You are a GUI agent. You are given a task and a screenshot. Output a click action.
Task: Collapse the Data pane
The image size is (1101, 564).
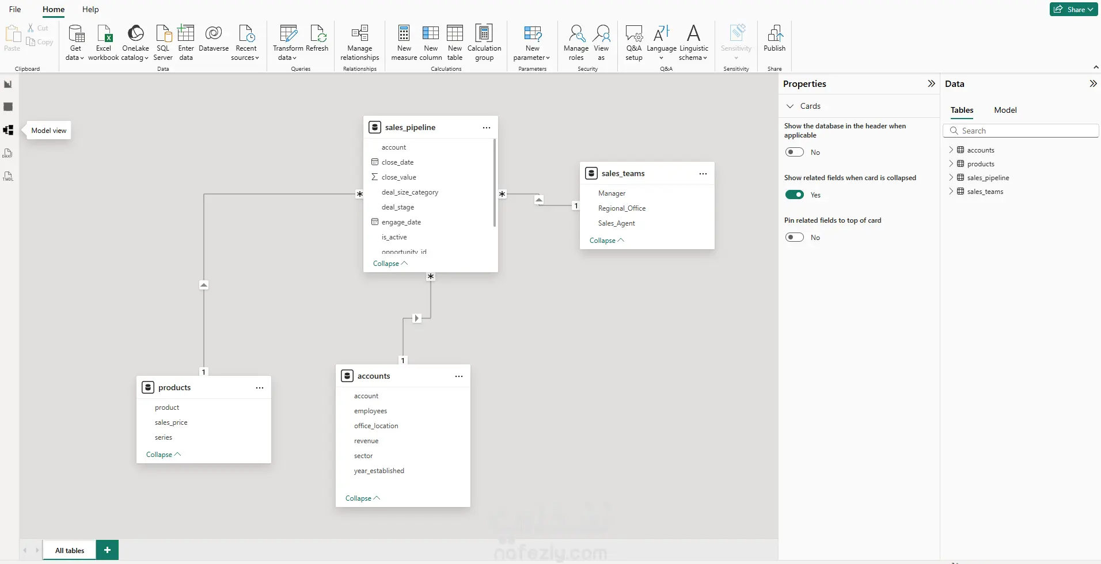[1093, 83]
